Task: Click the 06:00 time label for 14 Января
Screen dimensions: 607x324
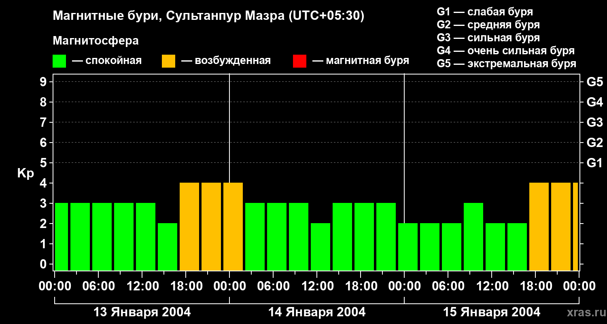Action: (x=273, y=286)
